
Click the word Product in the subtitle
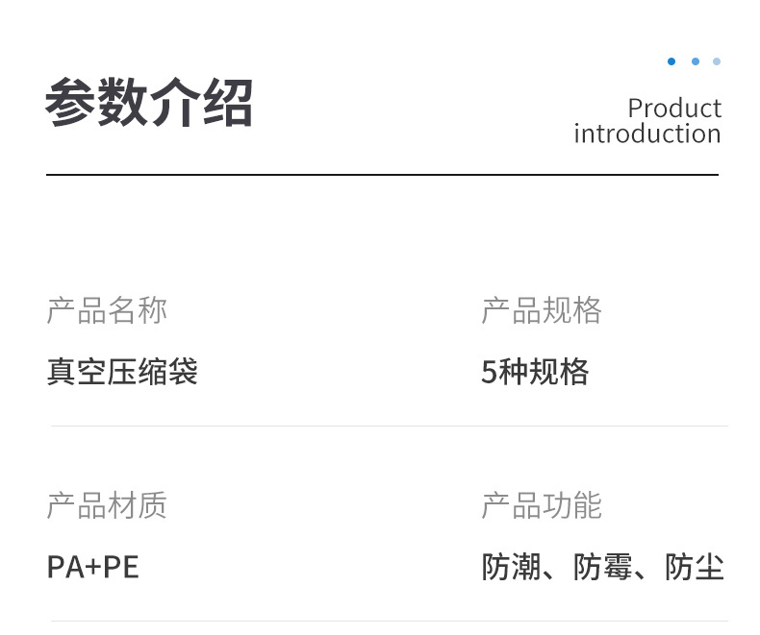pyautogui.click(x=674, y=108)
